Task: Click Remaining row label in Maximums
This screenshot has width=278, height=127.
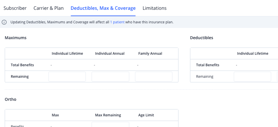Action: 20,77
